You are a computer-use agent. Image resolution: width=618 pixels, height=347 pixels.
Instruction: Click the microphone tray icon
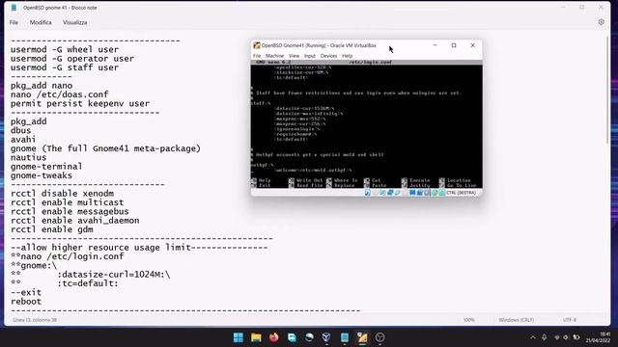pos(545,337)
